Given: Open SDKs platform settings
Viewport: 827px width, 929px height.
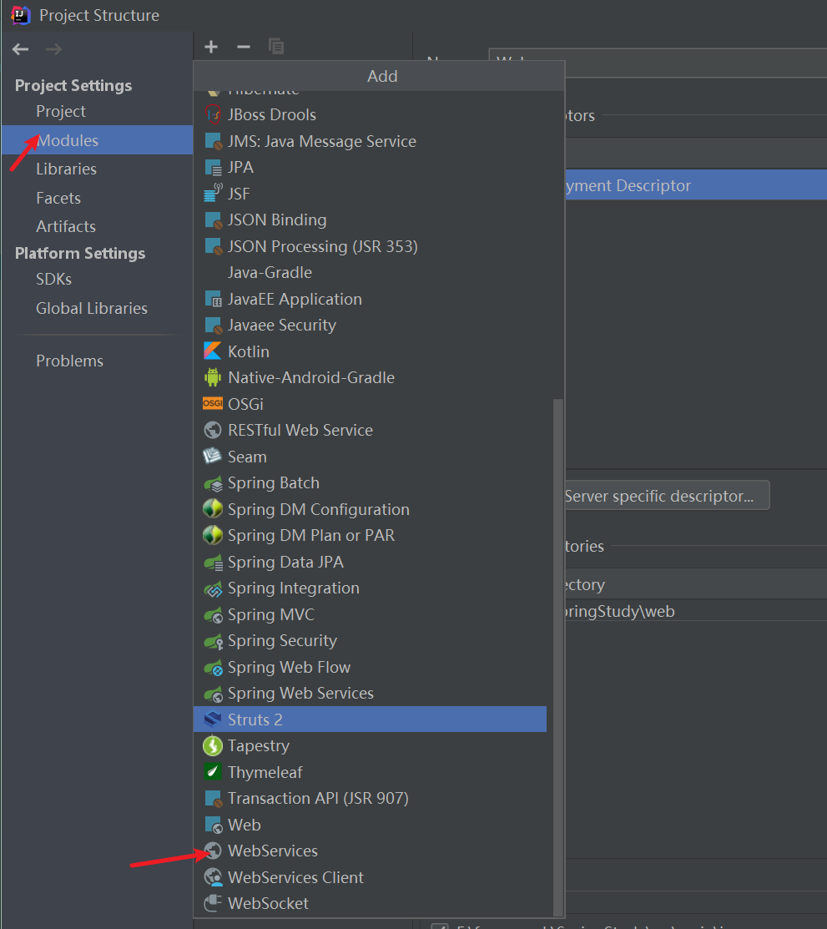Looking at the screenshot, I should point(53,279).
